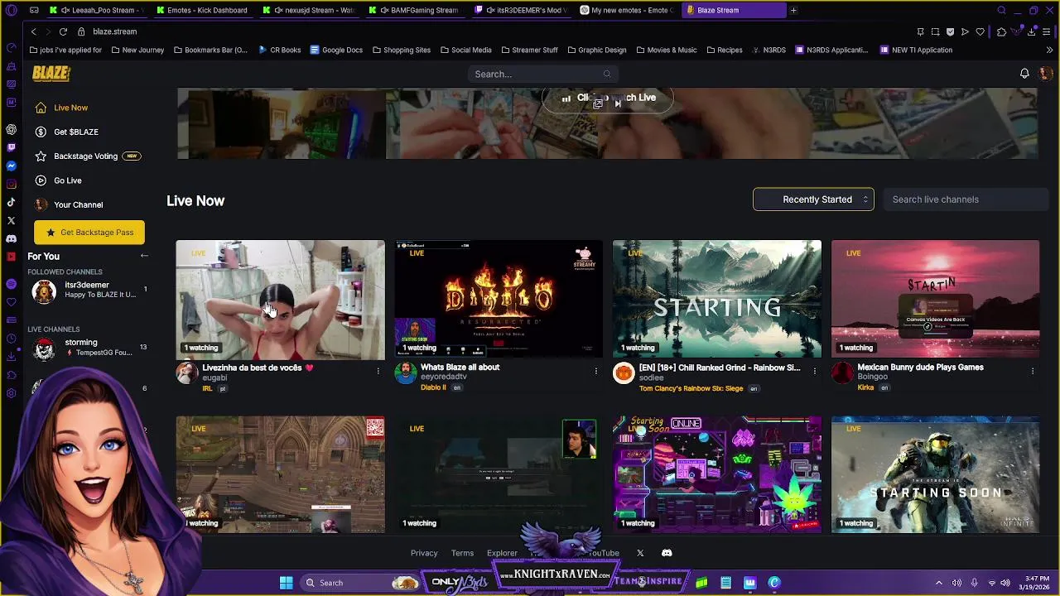
Task: Switch to the nexusjd Stream tab
Action: 312,10
